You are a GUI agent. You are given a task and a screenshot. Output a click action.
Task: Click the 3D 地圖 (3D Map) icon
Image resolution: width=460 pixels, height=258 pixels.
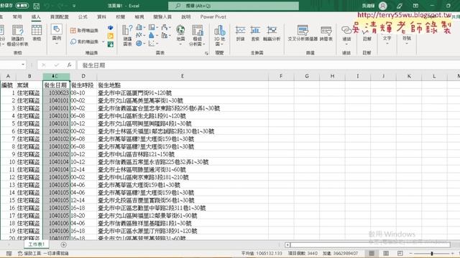219,35
